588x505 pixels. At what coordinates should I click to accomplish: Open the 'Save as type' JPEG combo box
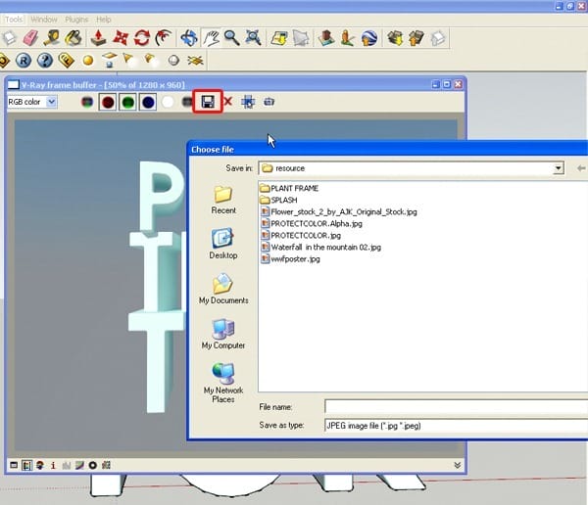456,426
